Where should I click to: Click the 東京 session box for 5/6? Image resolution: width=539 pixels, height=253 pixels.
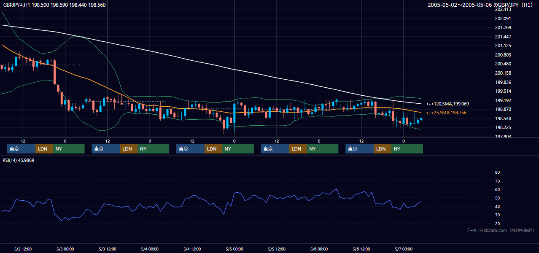(359, 149)
